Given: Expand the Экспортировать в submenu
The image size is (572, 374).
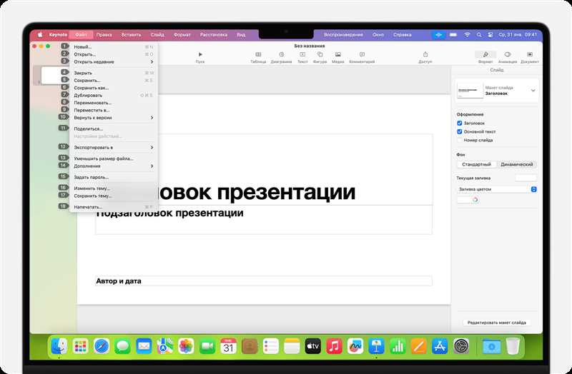Looking at the screenshot, I should tap(114, 148).
